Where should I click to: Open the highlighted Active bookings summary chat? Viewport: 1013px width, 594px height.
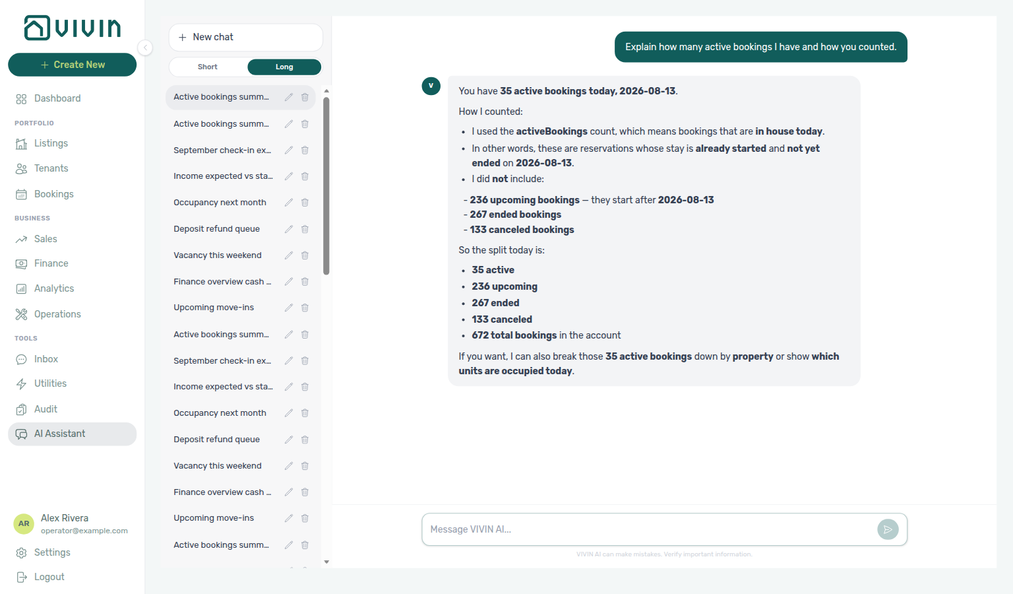point(222,97)
